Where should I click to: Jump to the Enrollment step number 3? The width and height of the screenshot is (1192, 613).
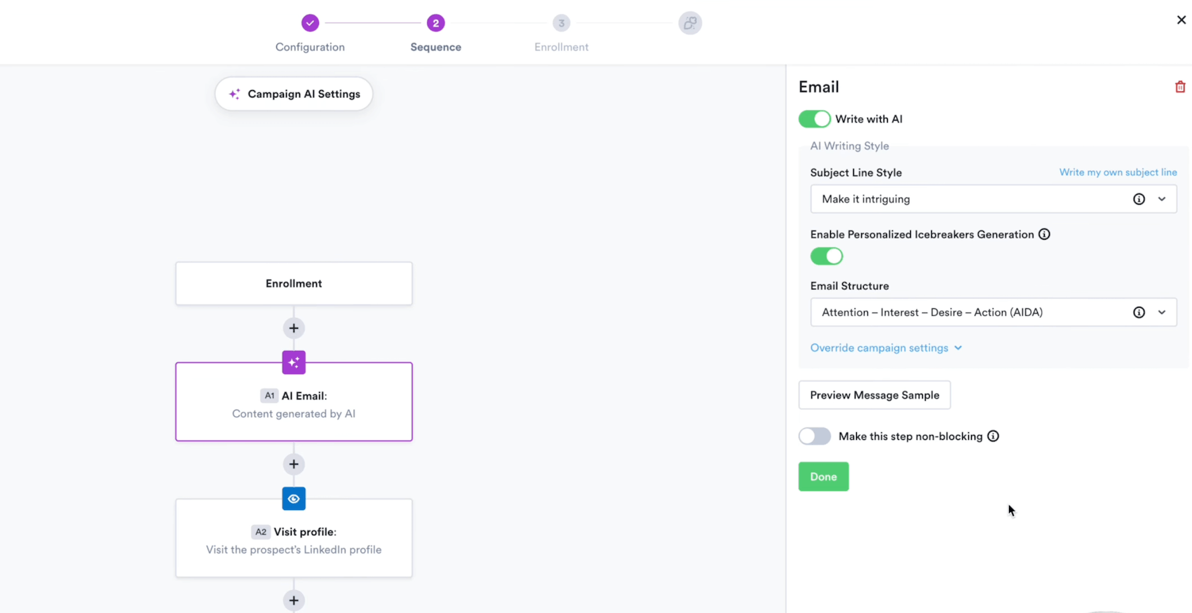pyautogui.click(x=561, y=23)
